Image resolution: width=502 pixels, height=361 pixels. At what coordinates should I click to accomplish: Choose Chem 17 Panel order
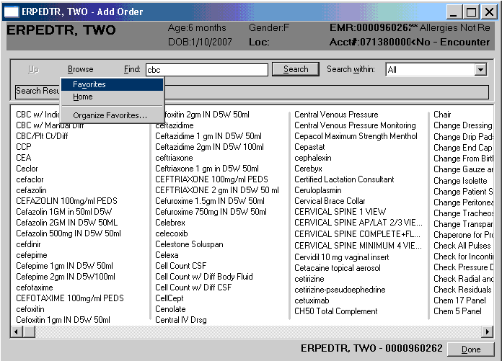(459, 300)
